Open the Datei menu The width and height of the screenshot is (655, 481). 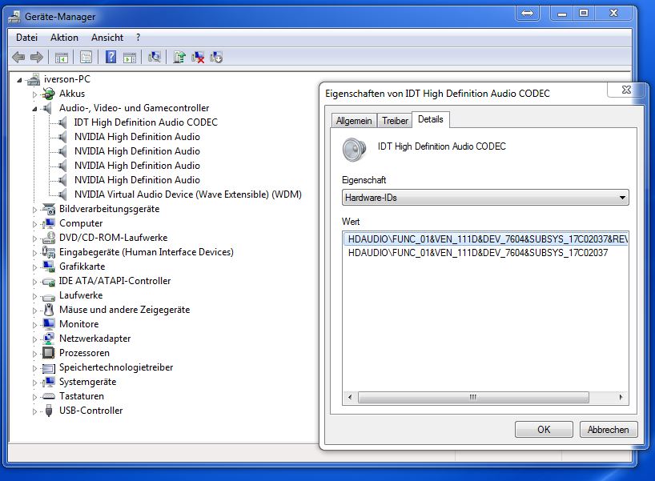click(26, 38)
